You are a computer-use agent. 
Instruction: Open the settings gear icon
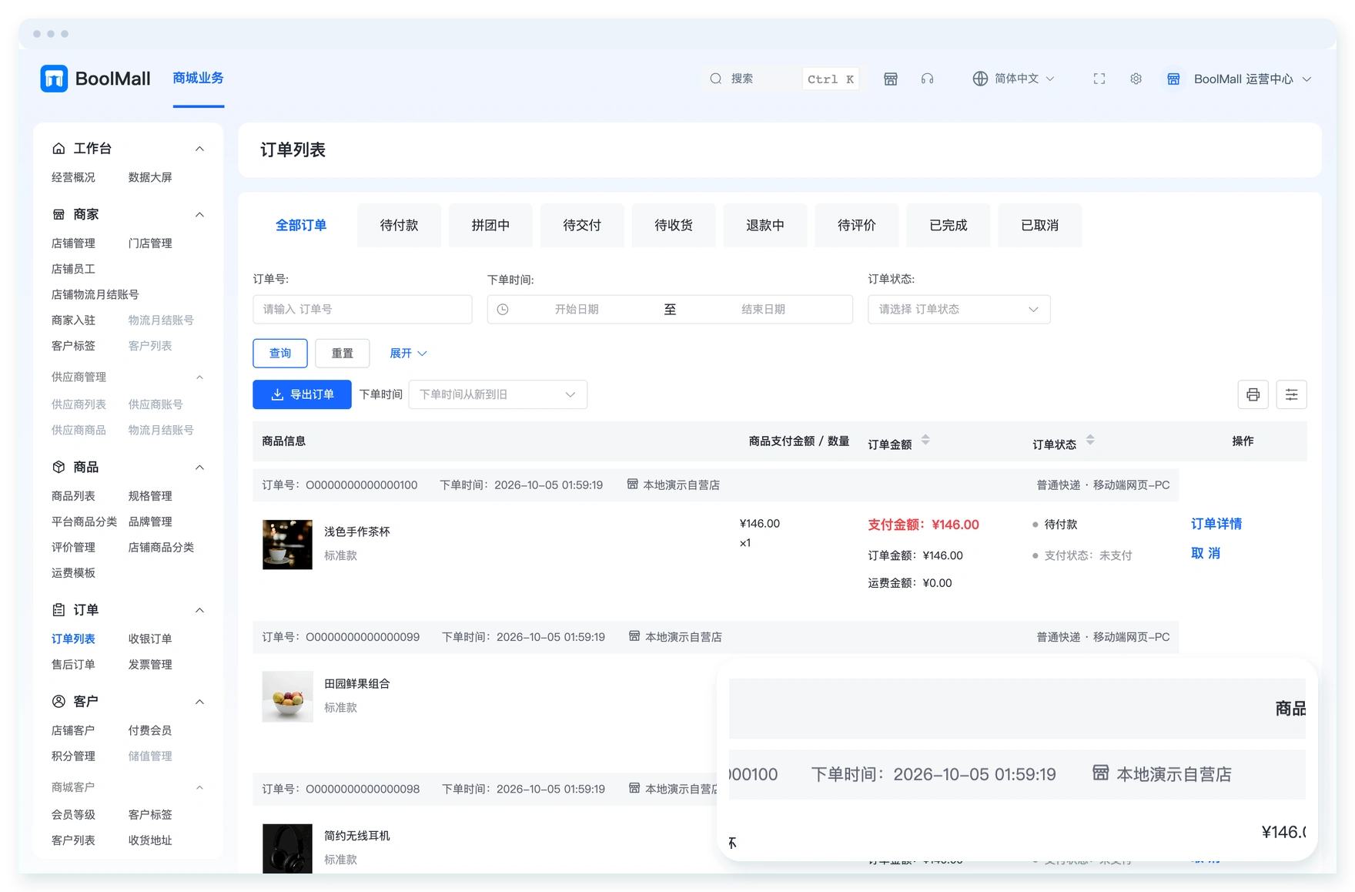pos(1136,79)
